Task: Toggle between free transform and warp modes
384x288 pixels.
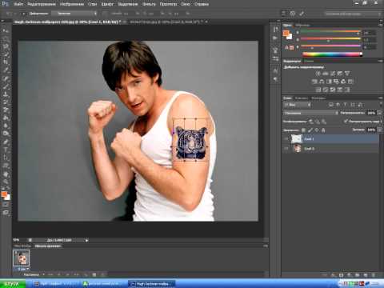Action: tap(283, 14)
